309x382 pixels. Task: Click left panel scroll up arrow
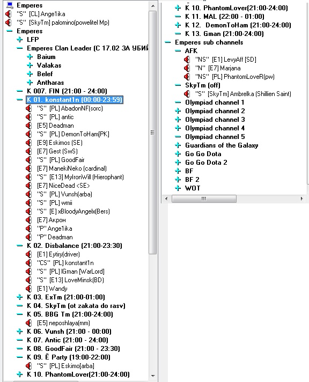(x=153, y=5)
